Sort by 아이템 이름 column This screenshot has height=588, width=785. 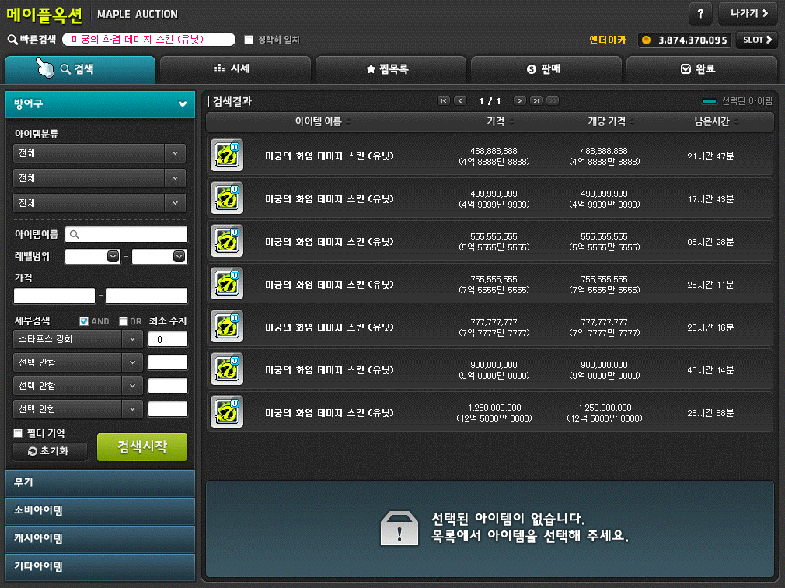[323, 121]
